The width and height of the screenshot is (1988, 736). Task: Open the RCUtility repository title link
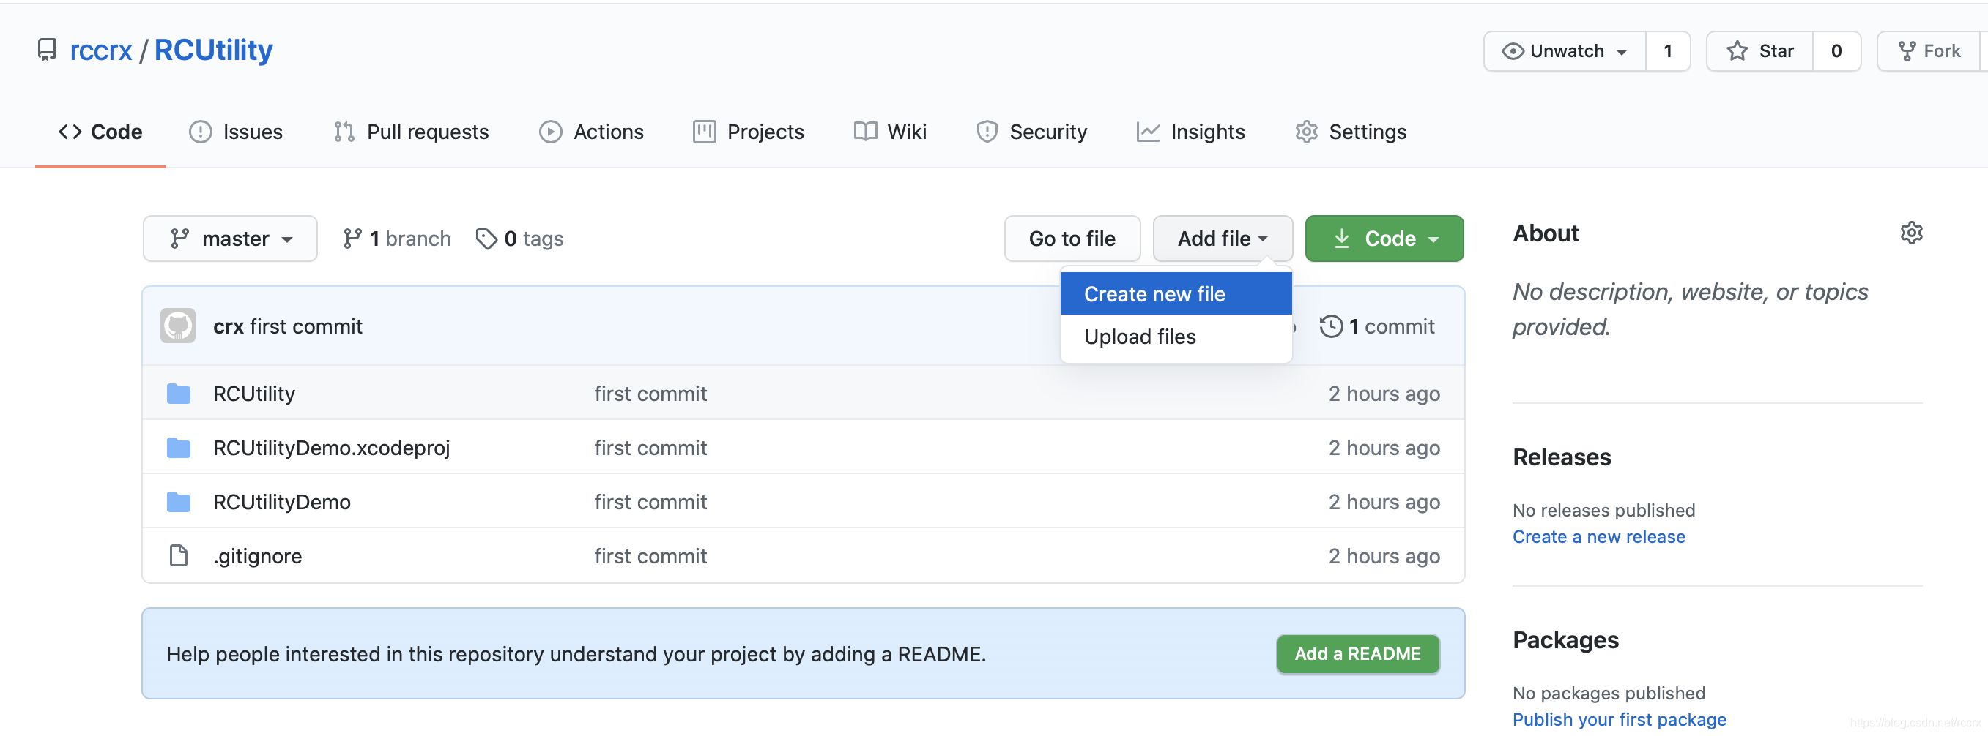coord(214,50)
